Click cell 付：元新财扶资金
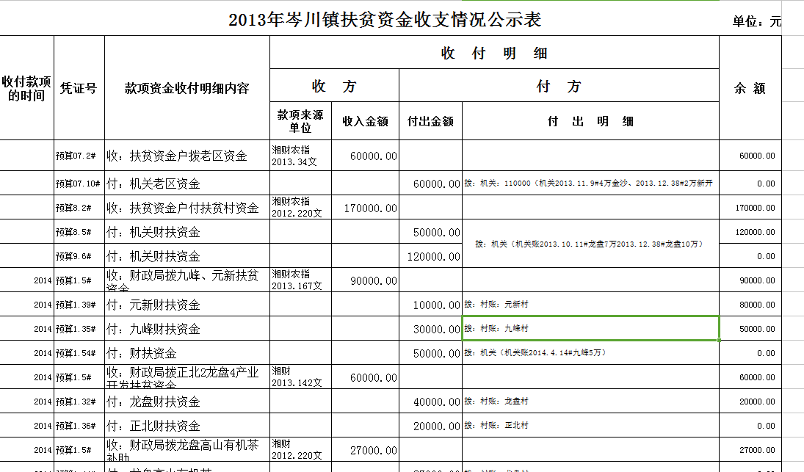Viewport: 804px width, 472px height. (186, 305)
